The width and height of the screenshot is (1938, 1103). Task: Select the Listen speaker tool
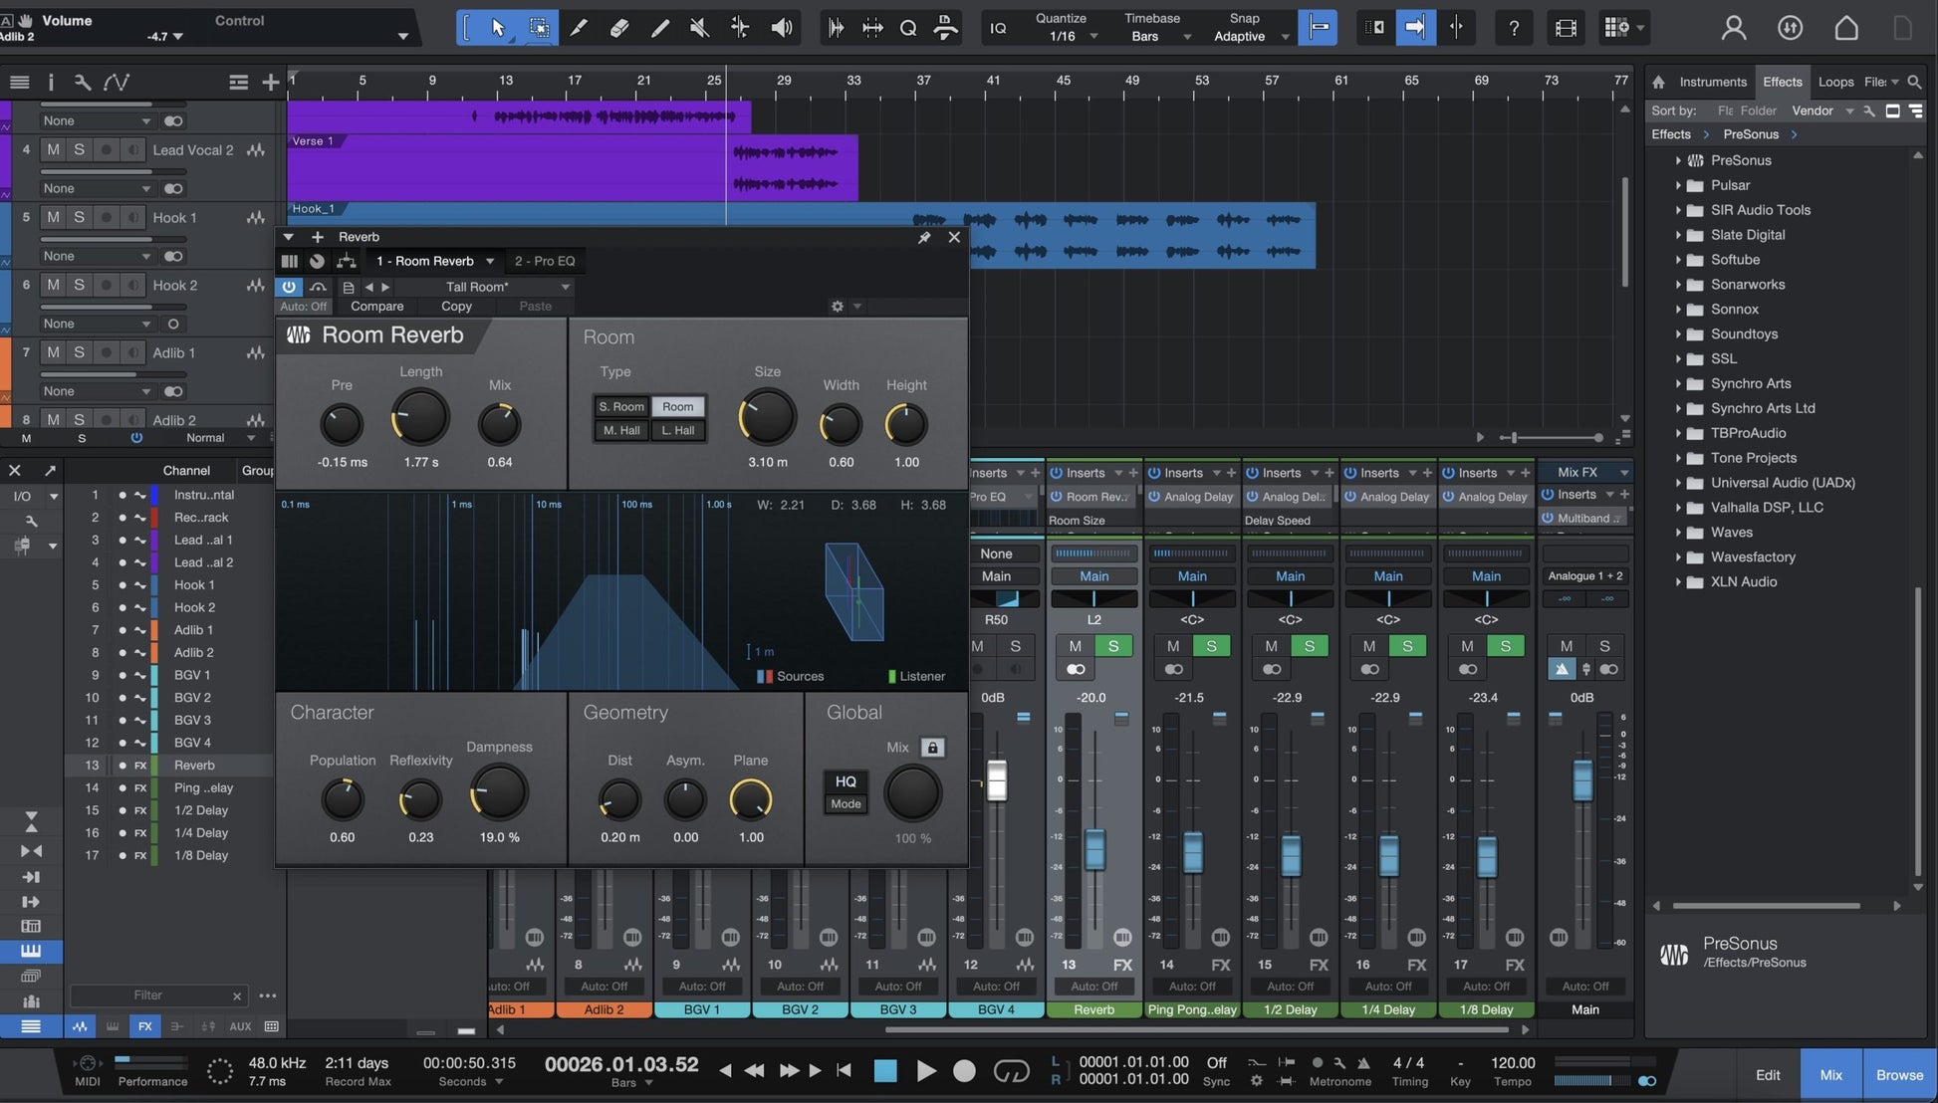[x=782, y=28]
